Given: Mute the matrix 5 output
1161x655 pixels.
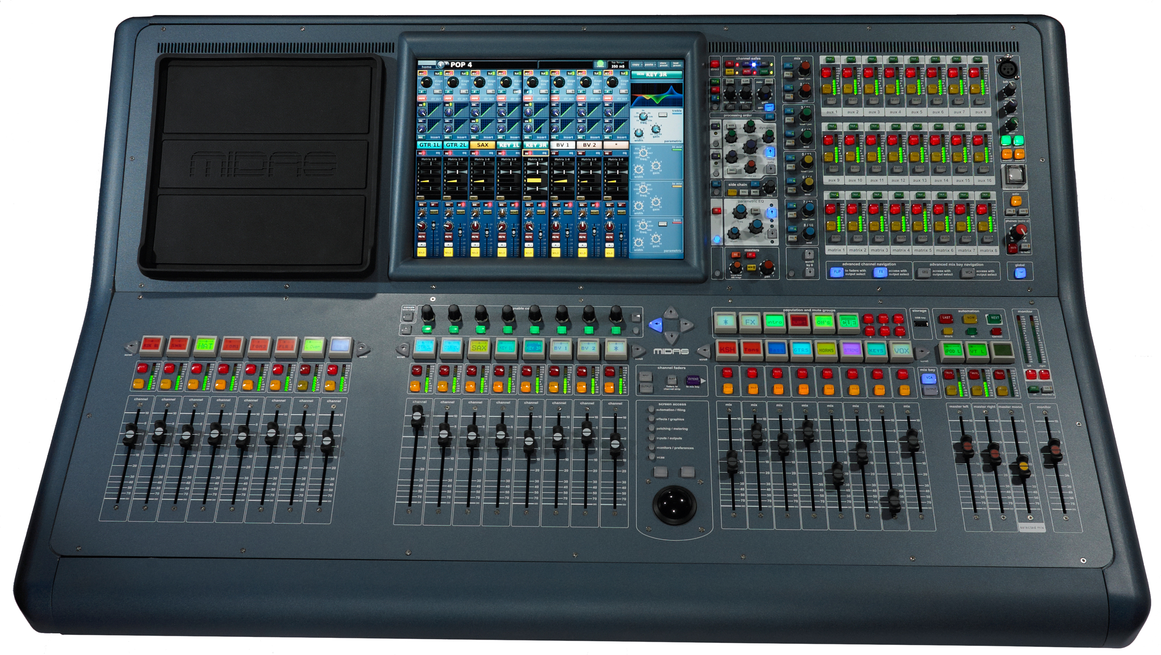Looking at the screenshot, I should pos(917,208).
